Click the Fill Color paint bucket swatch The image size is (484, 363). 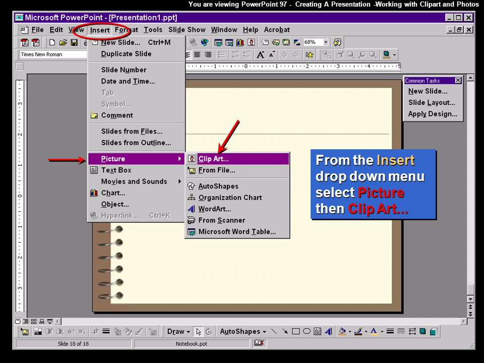[342, 332]
